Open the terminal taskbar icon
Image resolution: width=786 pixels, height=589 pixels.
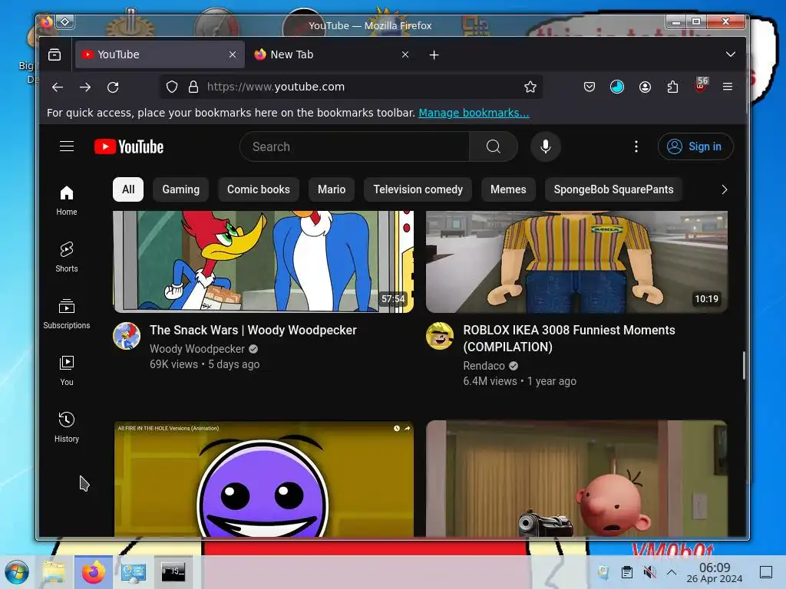coord(173,572)
